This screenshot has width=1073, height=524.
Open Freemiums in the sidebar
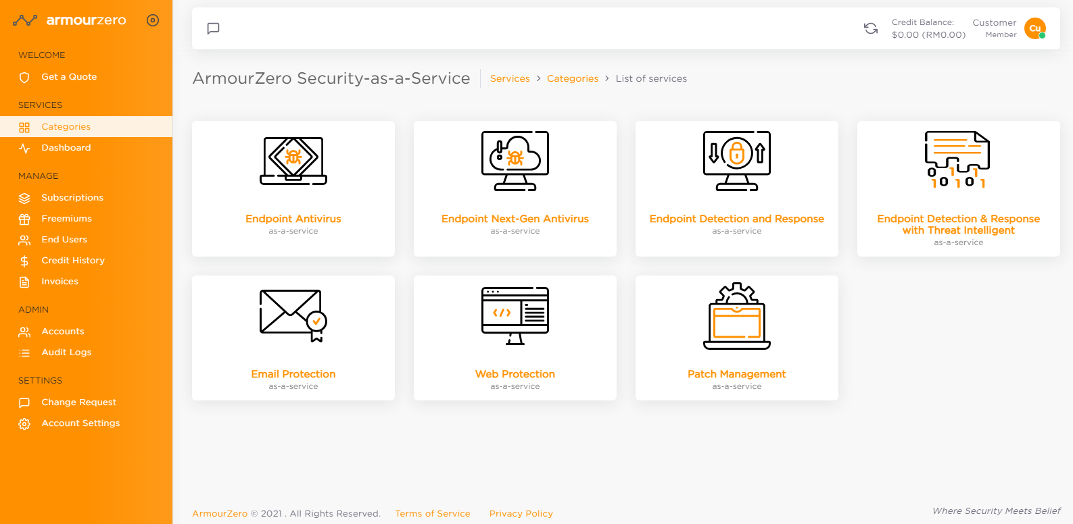coord(86,219)
